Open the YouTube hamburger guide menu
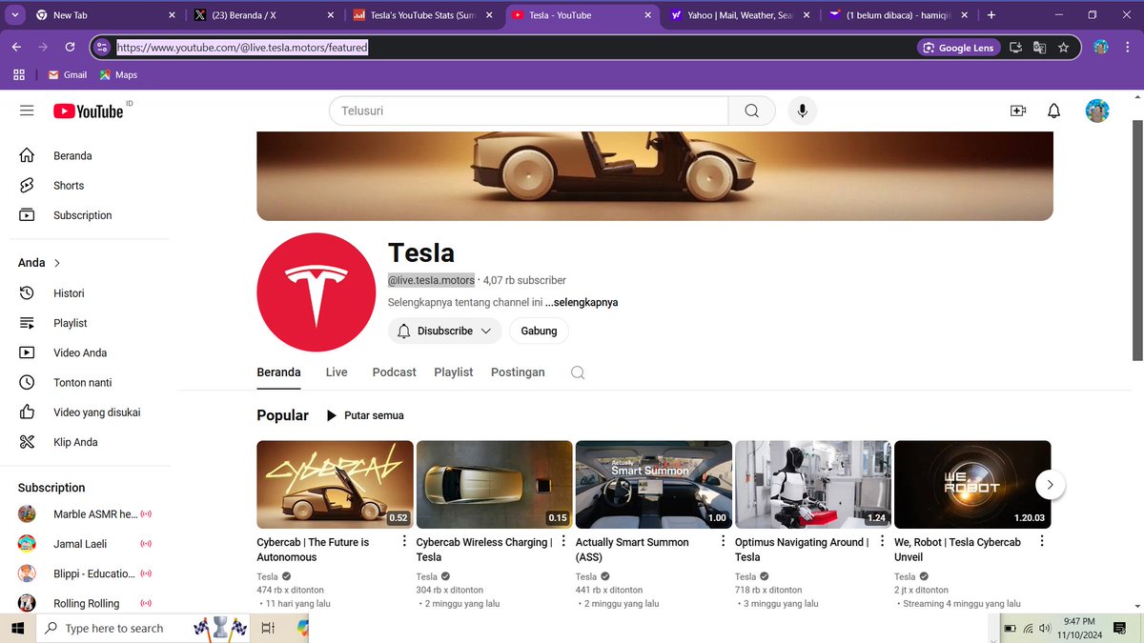The image size is (1144, 643). tap(27, 111)
